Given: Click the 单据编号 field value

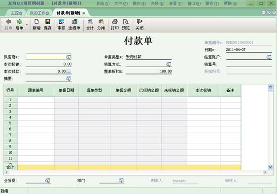Looking at the screenshot, I should point(249,42).
